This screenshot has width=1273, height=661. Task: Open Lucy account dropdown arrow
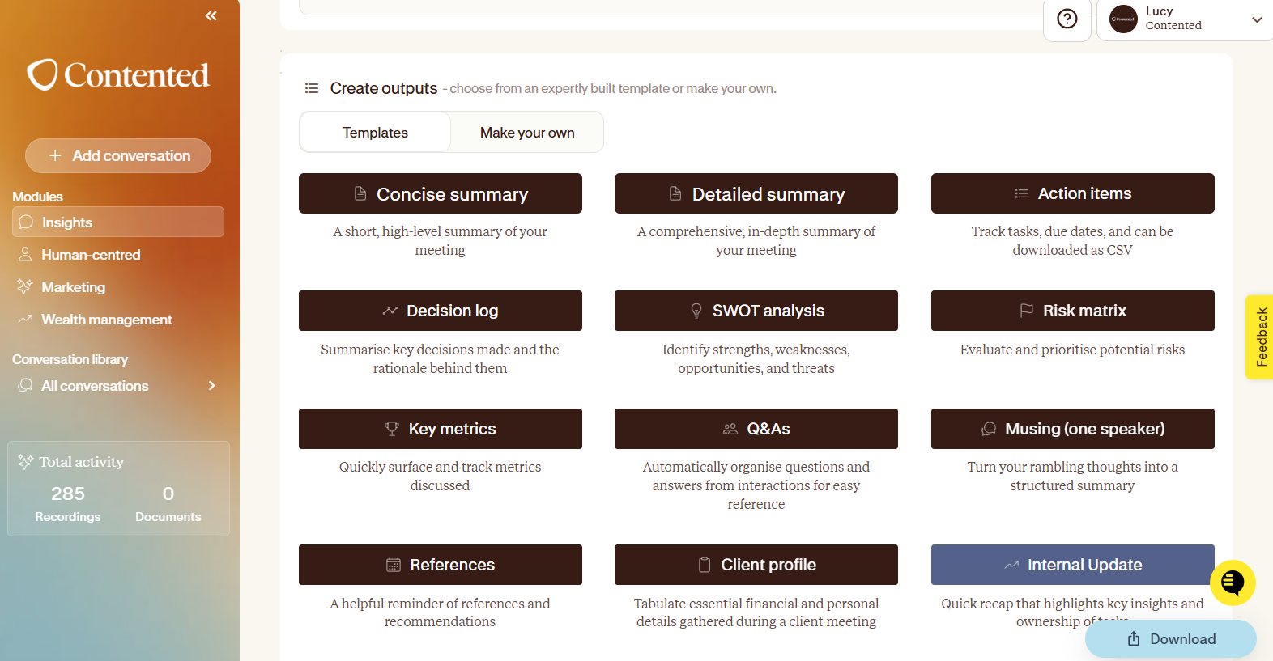[1257, 19]
